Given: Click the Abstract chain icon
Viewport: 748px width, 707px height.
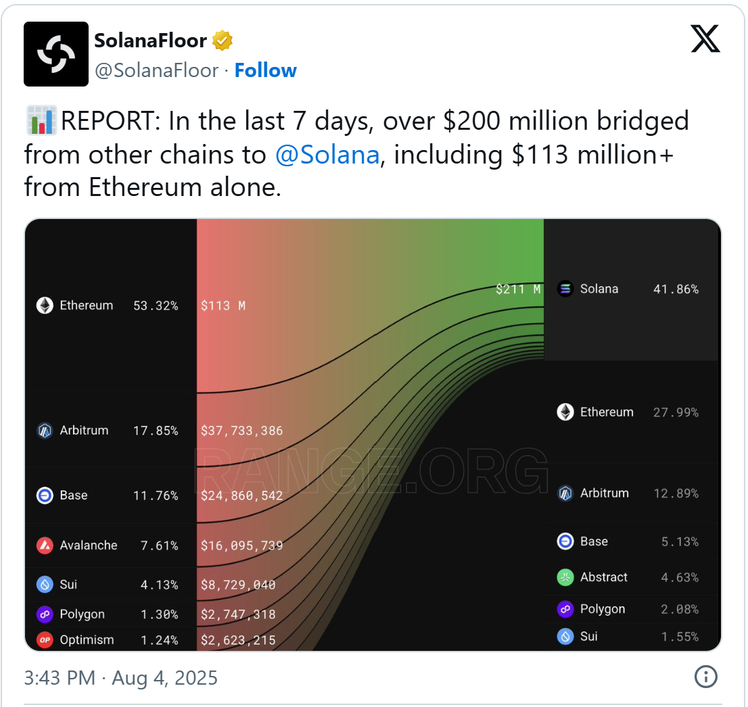Looking at the screenshot, I should click(565, 577).
